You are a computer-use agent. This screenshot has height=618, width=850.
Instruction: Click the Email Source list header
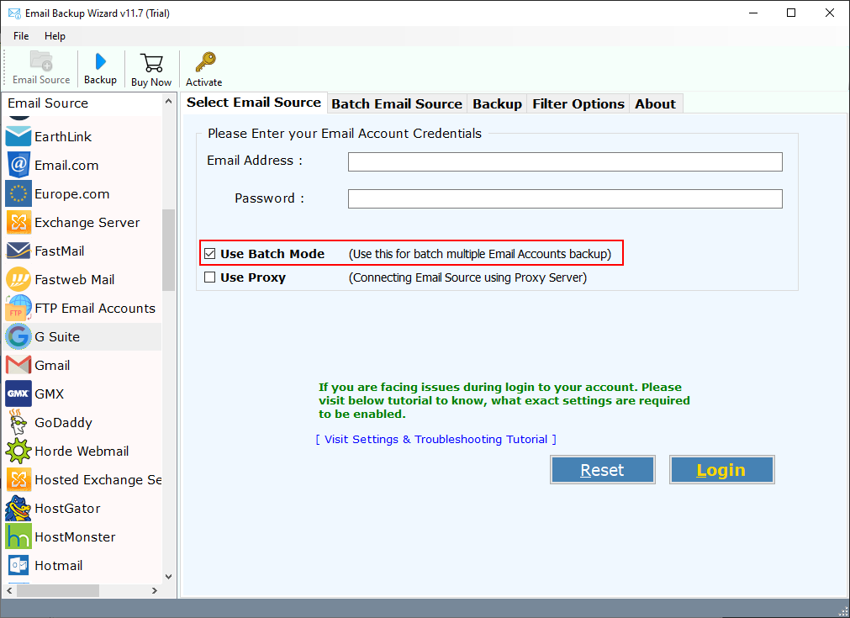pyautogui.click(x=82, y=103)
